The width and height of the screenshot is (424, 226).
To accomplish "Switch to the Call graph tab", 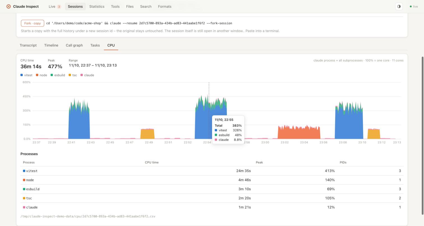I will [74, 45].
